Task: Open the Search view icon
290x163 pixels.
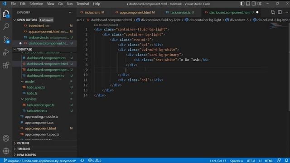Action: point(6,27)
